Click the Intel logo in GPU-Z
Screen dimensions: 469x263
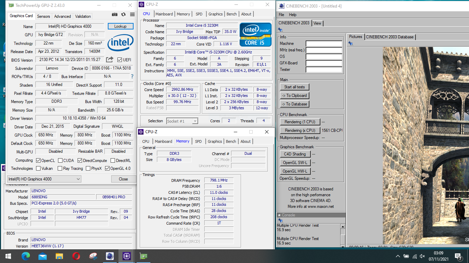click(120, 43)
